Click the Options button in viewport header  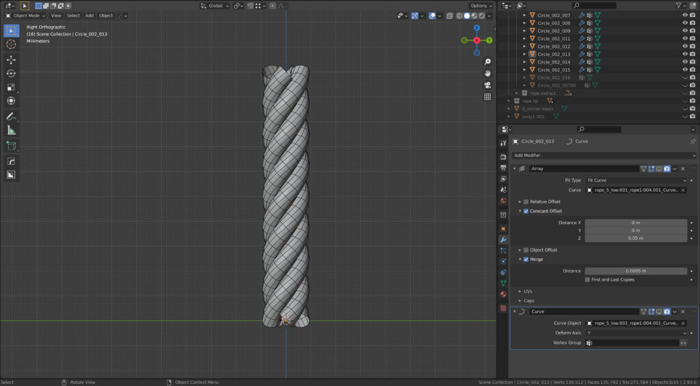480,5
